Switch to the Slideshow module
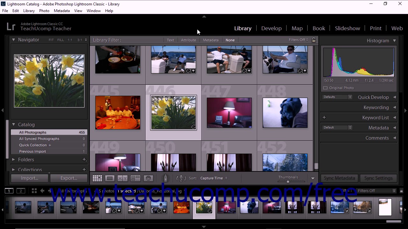The height and width of the screenshot is (229, 408). (347, 28)
